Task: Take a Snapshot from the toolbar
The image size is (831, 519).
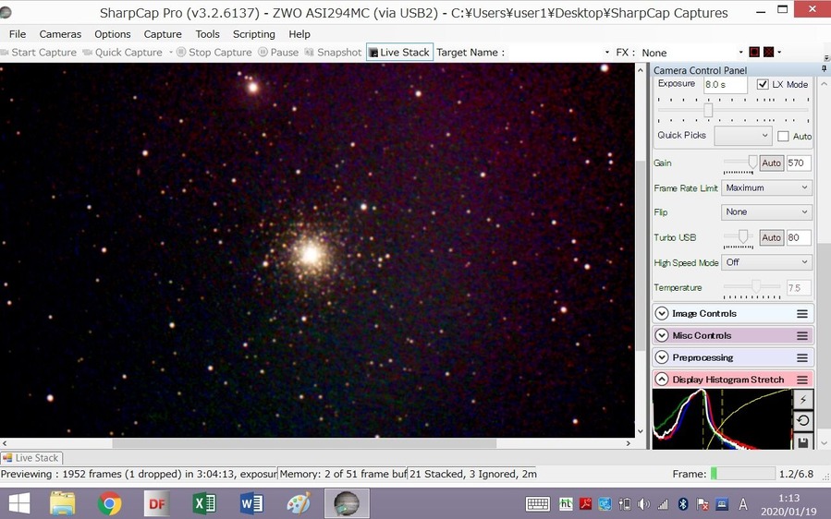Action: (x=333, y=53)
